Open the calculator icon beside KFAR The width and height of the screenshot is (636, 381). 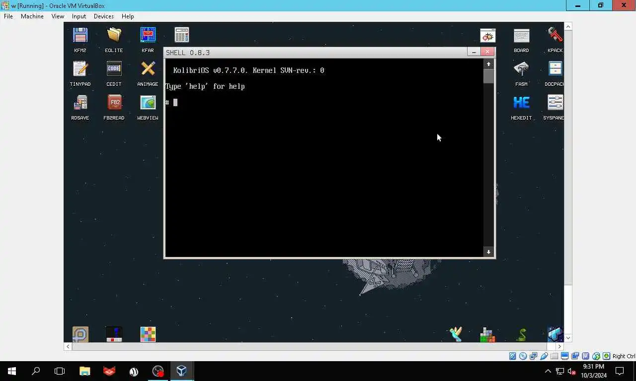point(181,35)
